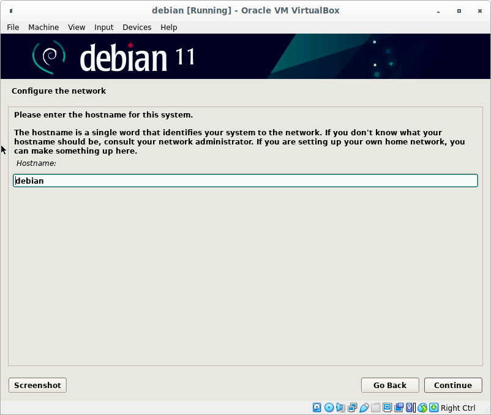Open the Help menu

coord(168,27)
